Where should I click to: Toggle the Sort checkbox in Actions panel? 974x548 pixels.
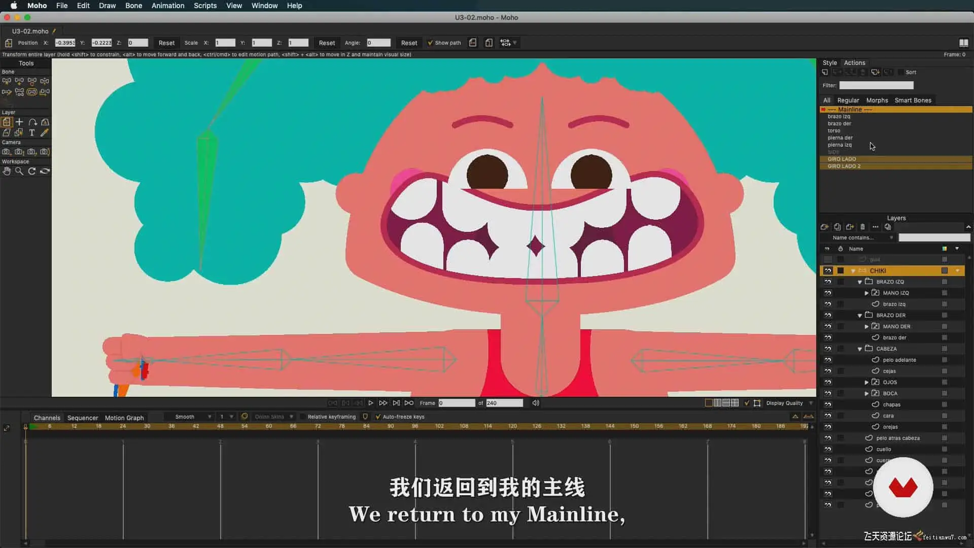[x=901, y=72]
